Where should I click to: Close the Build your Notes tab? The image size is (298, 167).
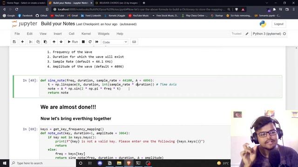[x=91, y=3]
